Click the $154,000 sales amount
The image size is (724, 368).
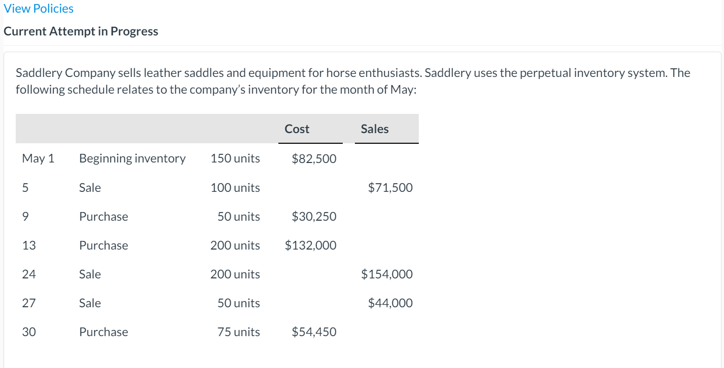387,274
